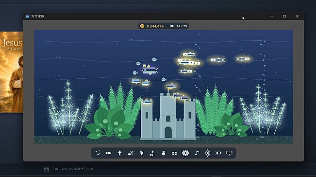Click the fish count icon

click(172, 26)
